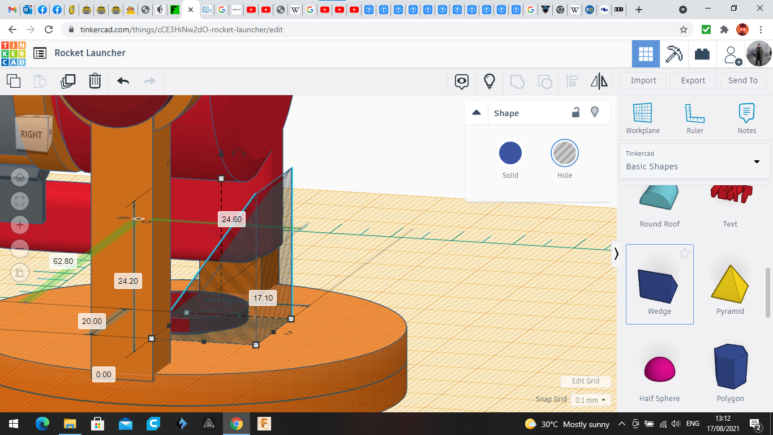This screenshot has height=435, width=773.
Task: Click the RIGHT face of the view cube
Action: click(x=32, y=134)
